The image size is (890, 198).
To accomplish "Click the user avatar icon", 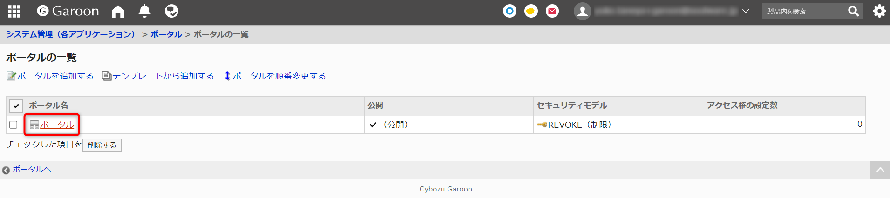I will pos(583,11).
